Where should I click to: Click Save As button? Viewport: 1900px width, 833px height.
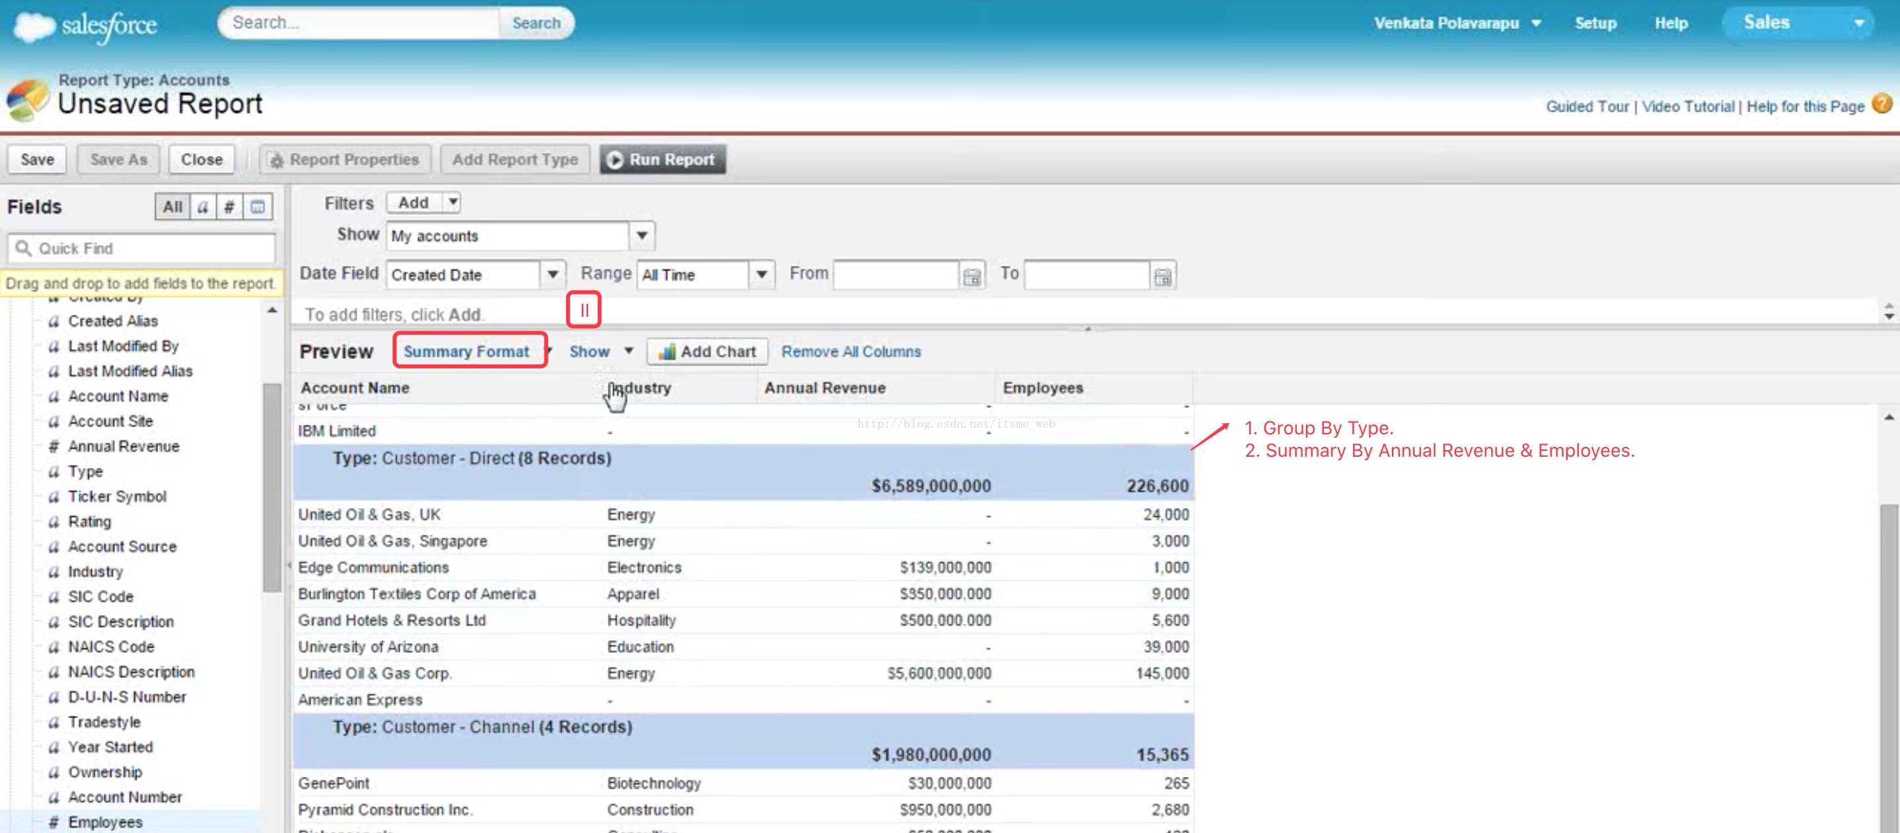click(119, 159)
